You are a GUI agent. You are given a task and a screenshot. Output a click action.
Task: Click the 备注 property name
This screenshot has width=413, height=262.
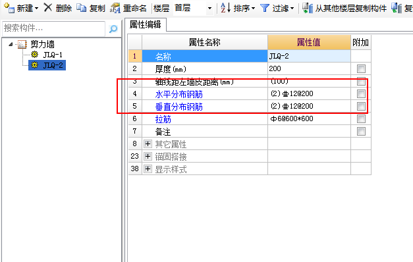(x=163, y=132)
